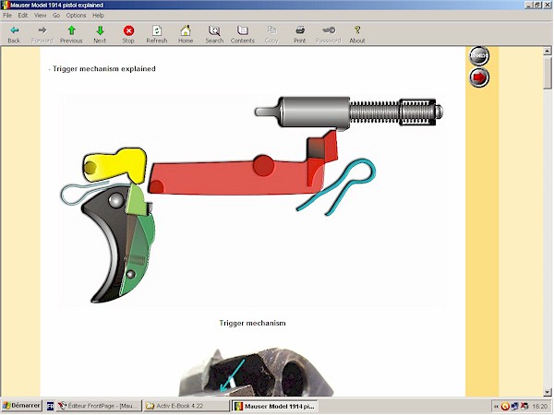
Task: Click the Démarrer start button
Action: coord(22,406)
